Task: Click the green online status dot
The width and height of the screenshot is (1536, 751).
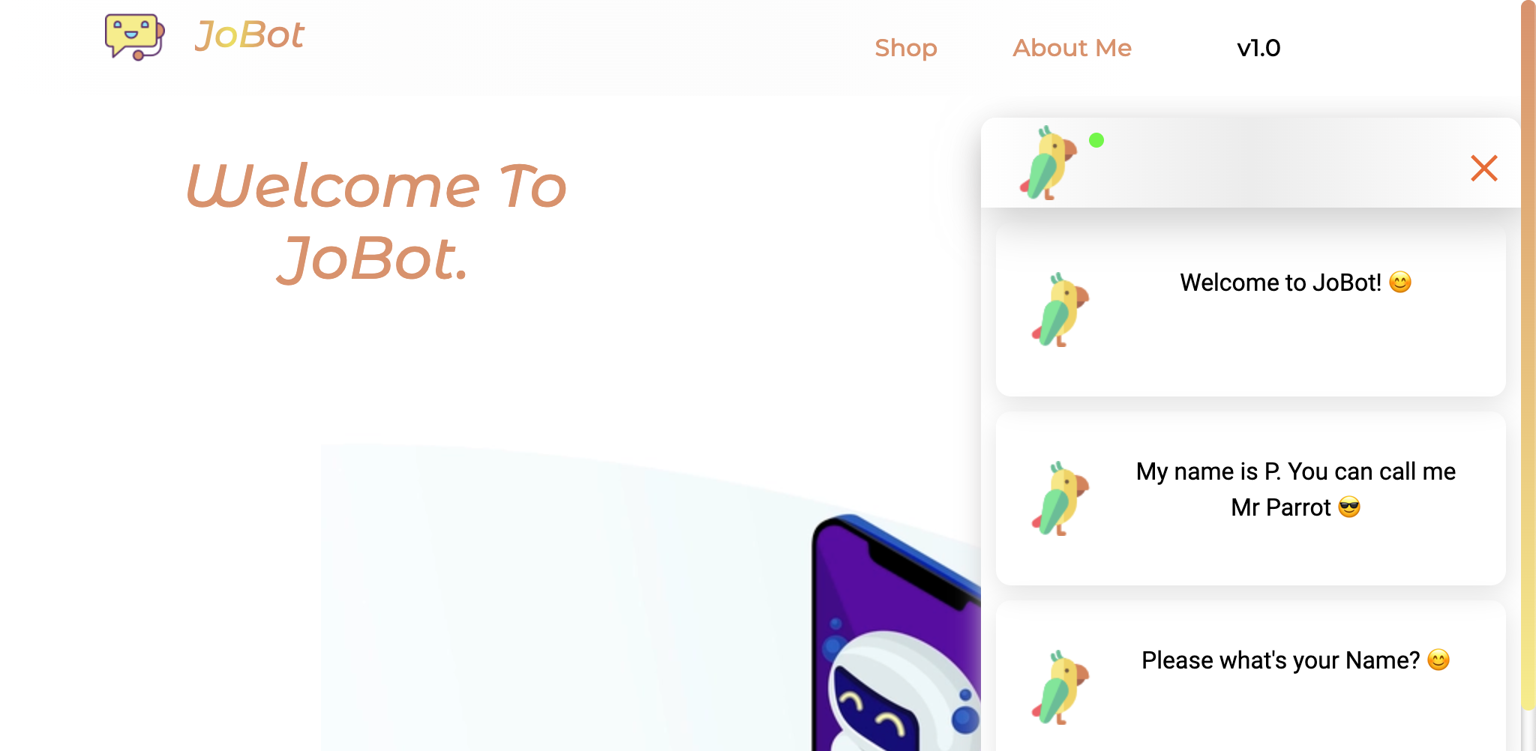Action: (1096, 140)
